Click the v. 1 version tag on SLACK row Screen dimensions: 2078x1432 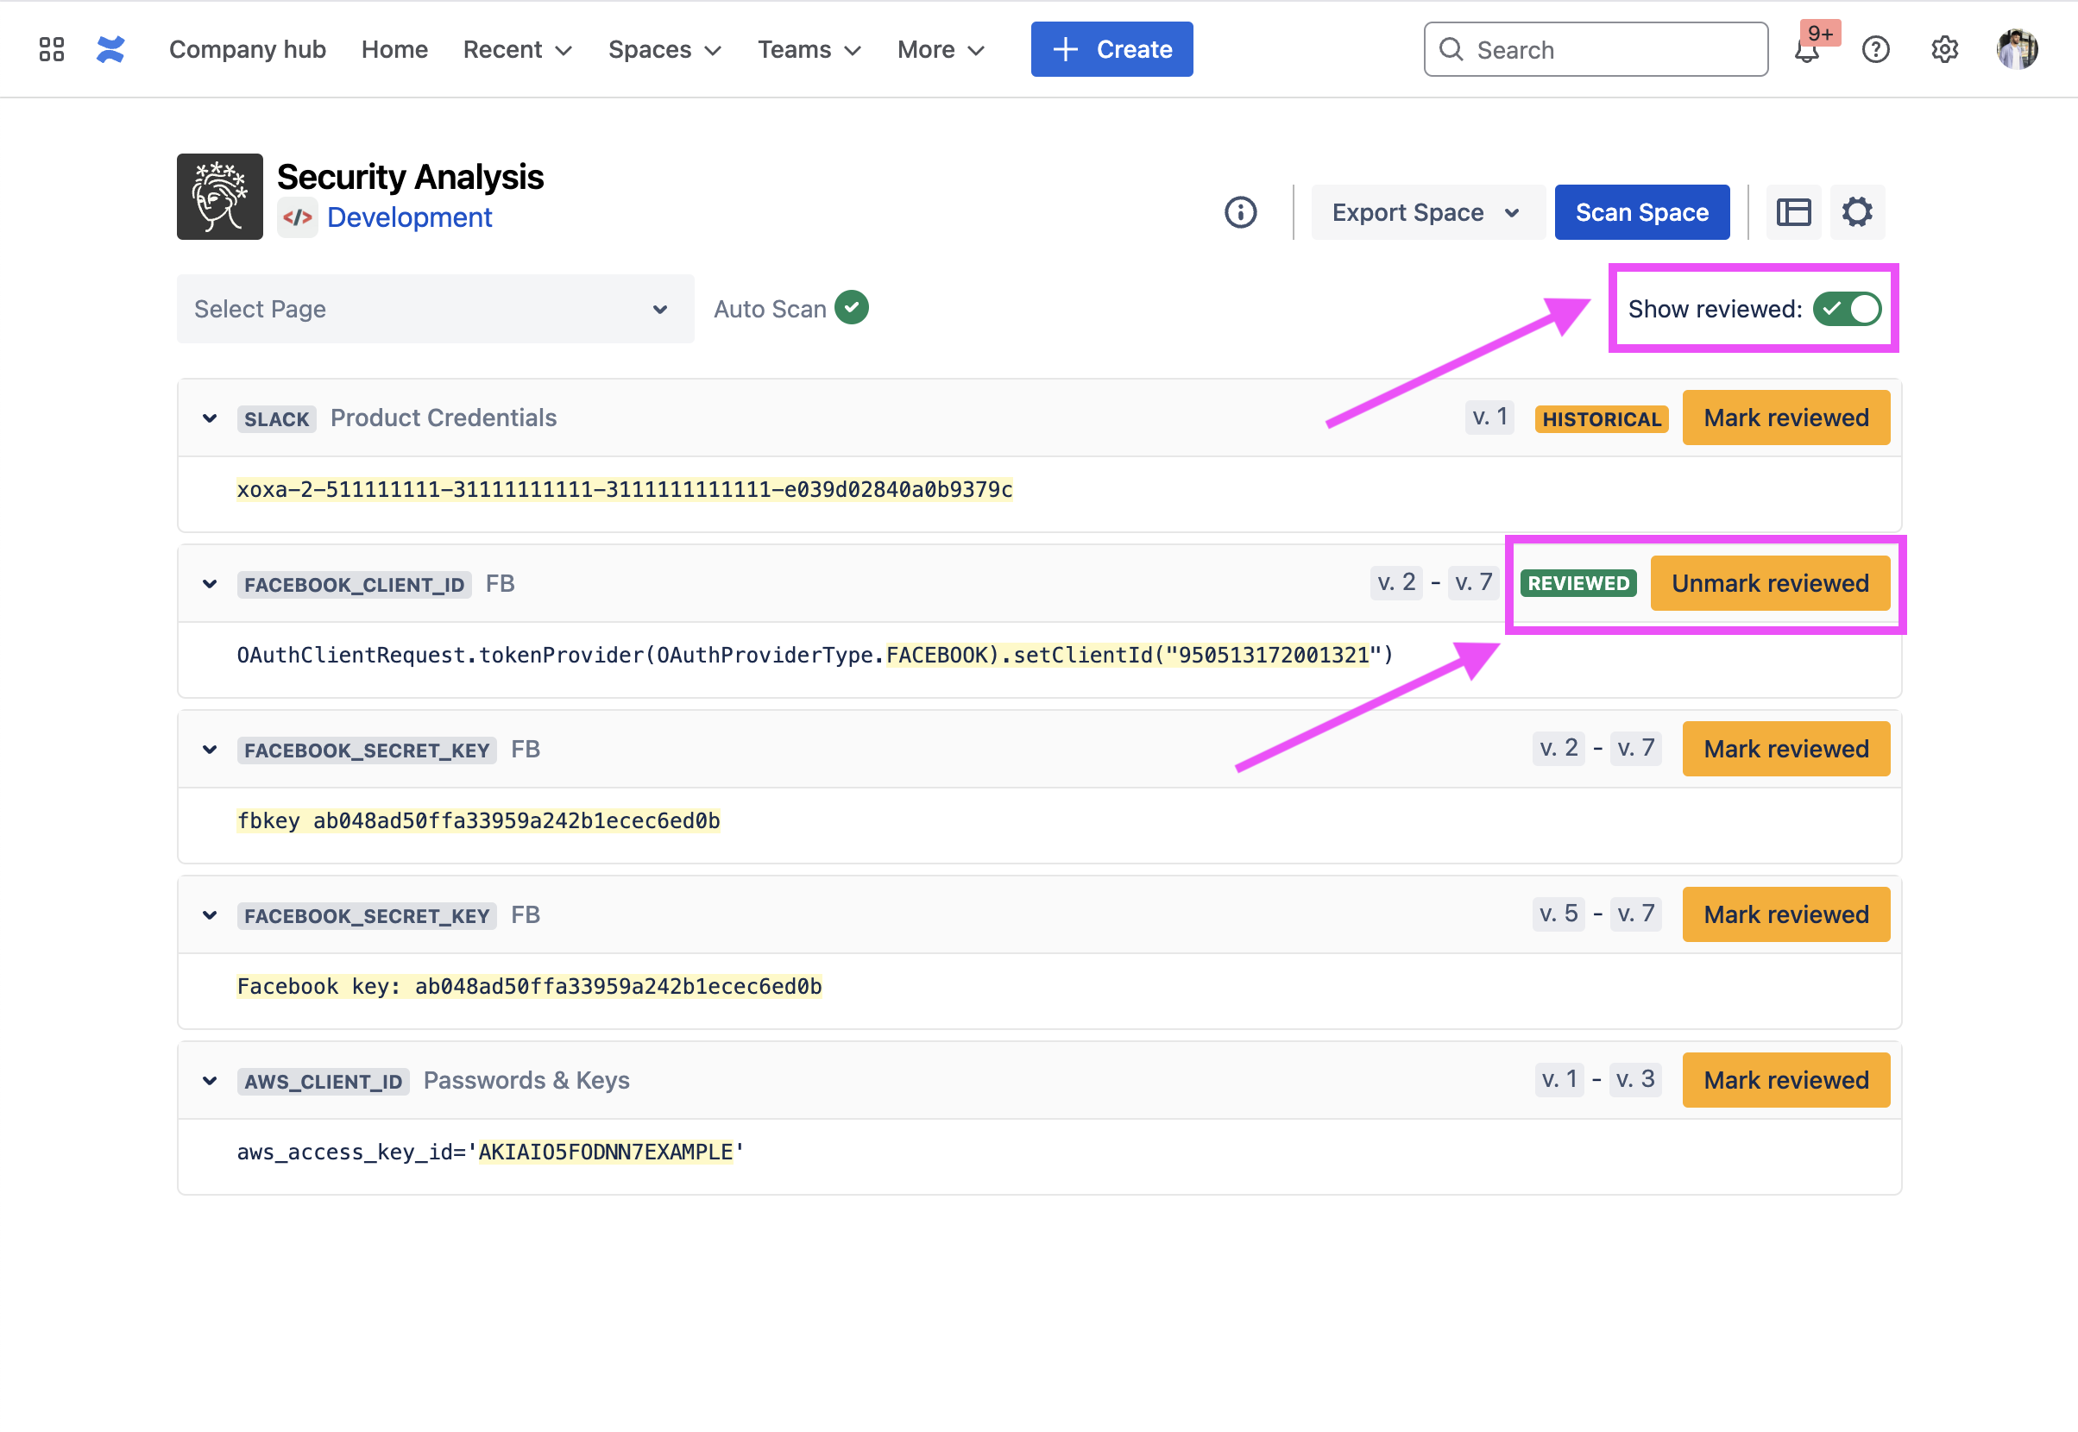point(1490,418)
